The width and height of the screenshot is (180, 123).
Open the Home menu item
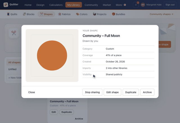[x=28, y=5]
